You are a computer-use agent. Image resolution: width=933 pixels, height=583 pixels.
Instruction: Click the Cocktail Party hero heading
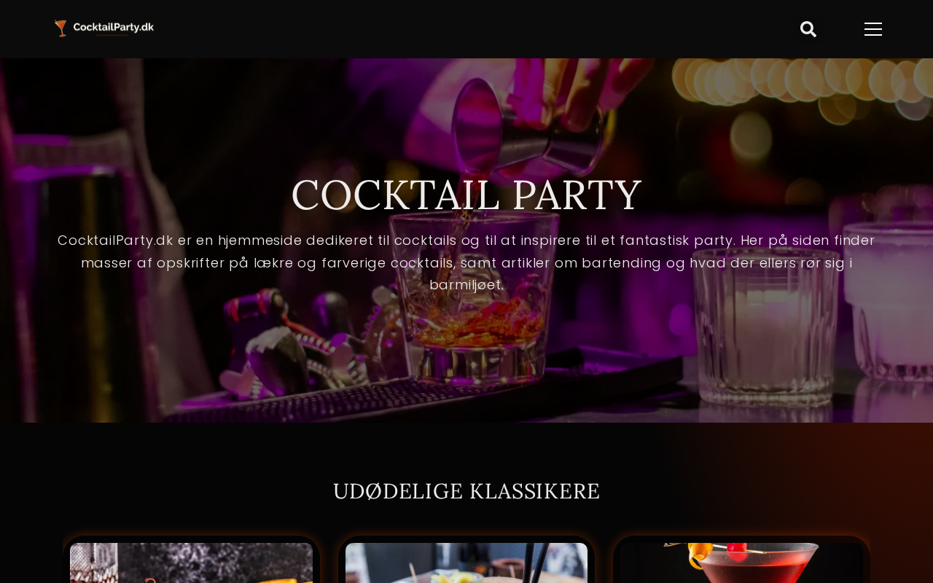(466, 195)
